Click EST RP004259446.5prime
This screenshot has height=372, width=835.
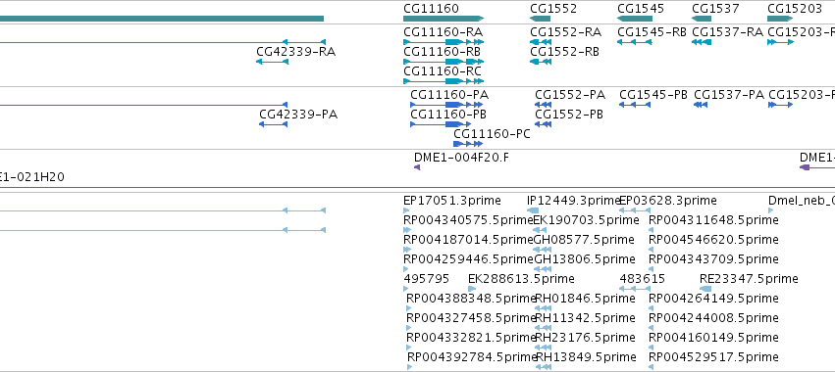tap(468, 259)
